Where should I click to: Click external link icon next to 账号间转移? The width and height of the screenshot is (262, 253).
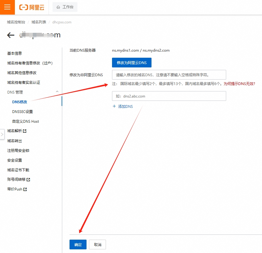click(29, 180)
